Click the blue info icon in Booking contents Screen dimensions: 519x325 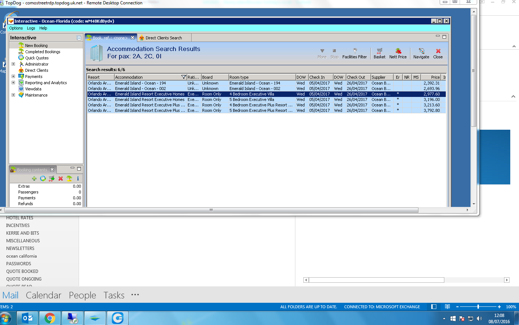click(78, 179)
